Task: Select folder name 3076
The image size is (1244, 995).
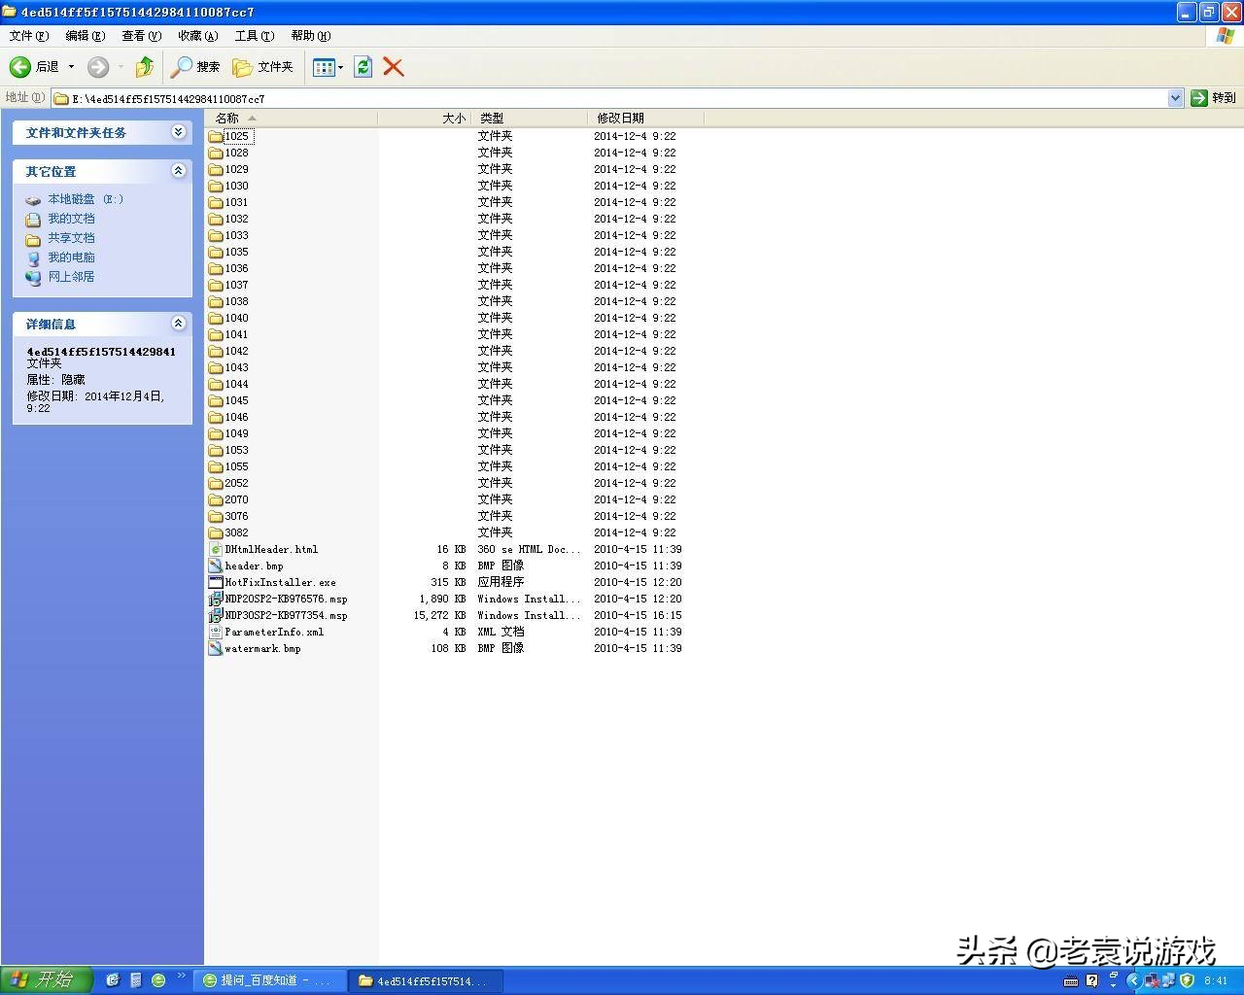Action: coord(237,516)
